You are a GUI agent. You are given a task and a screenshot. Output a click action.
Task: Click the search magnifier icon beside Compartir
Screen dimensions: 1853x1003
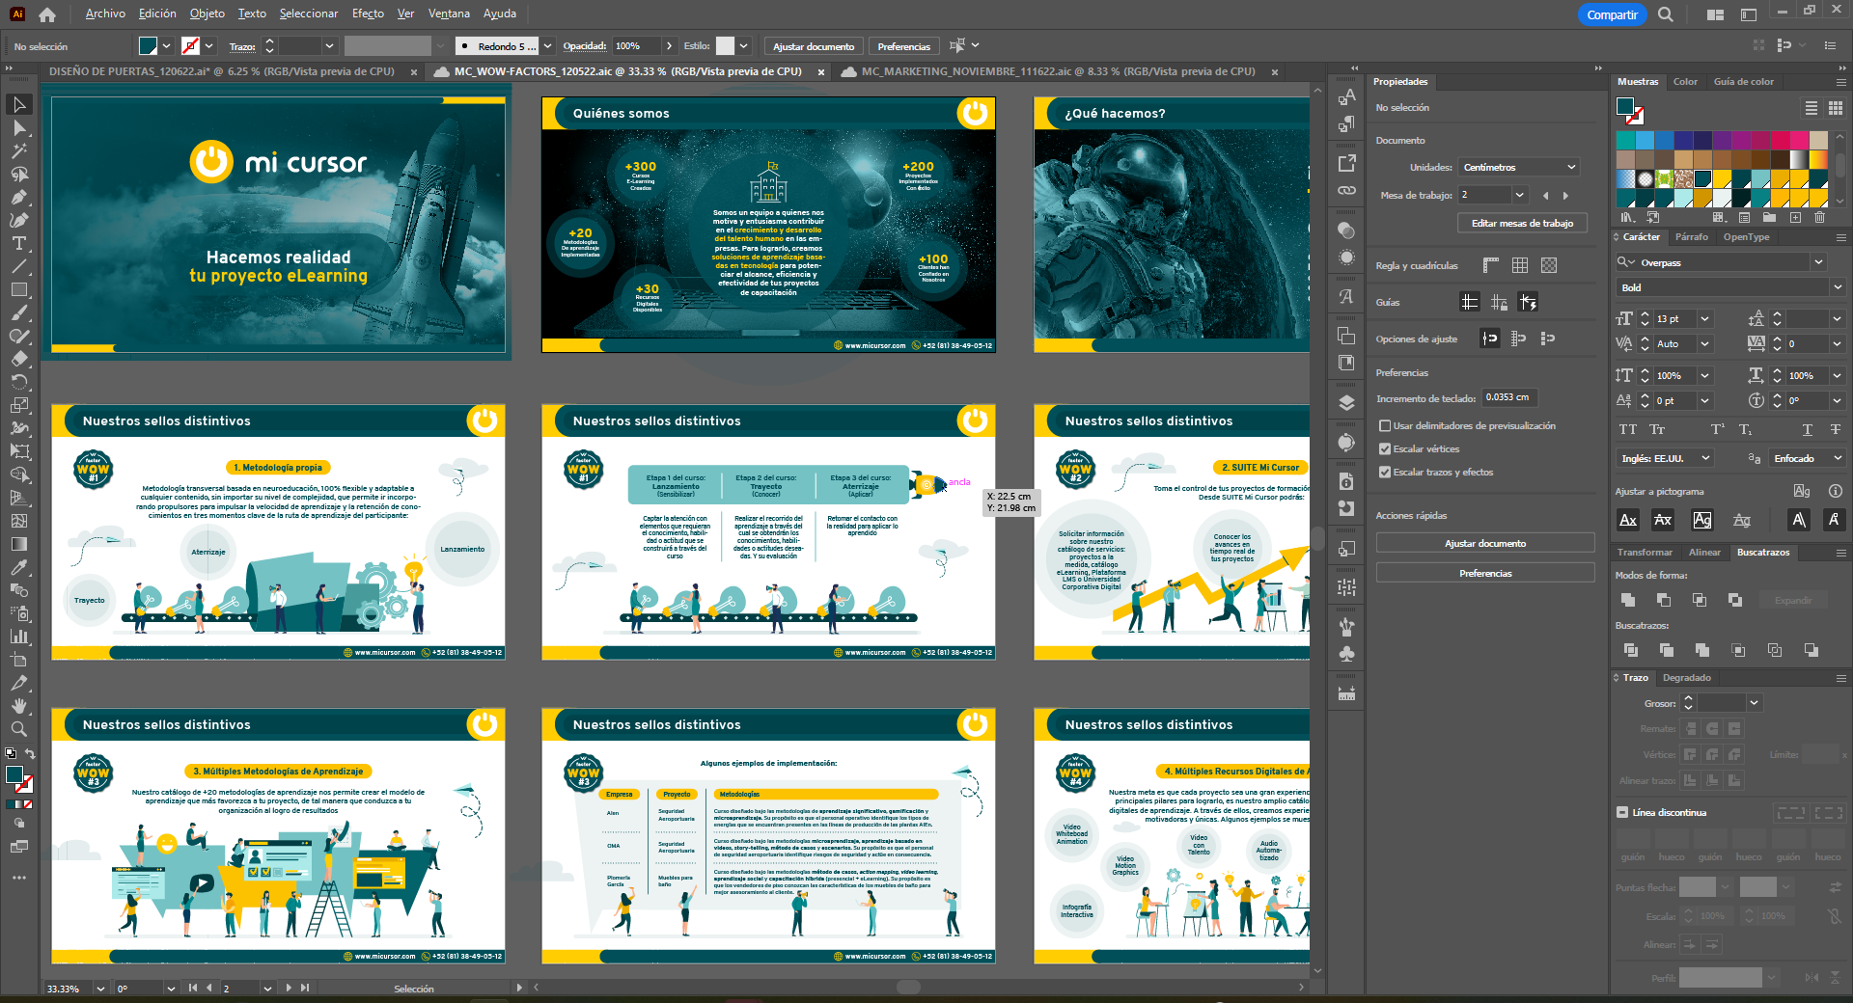click(1666, 14)
